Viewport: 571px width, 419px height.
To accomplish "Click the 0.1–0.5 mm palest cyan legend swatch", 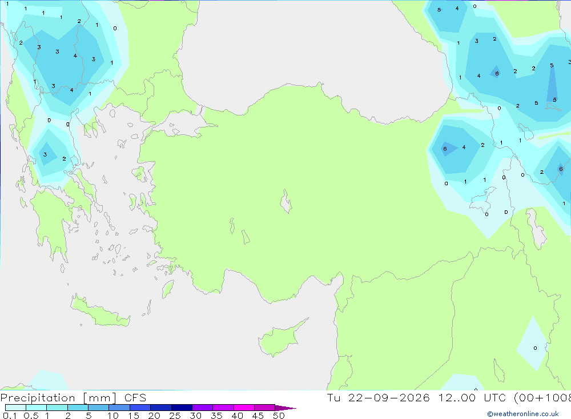I will coord(15,408).
